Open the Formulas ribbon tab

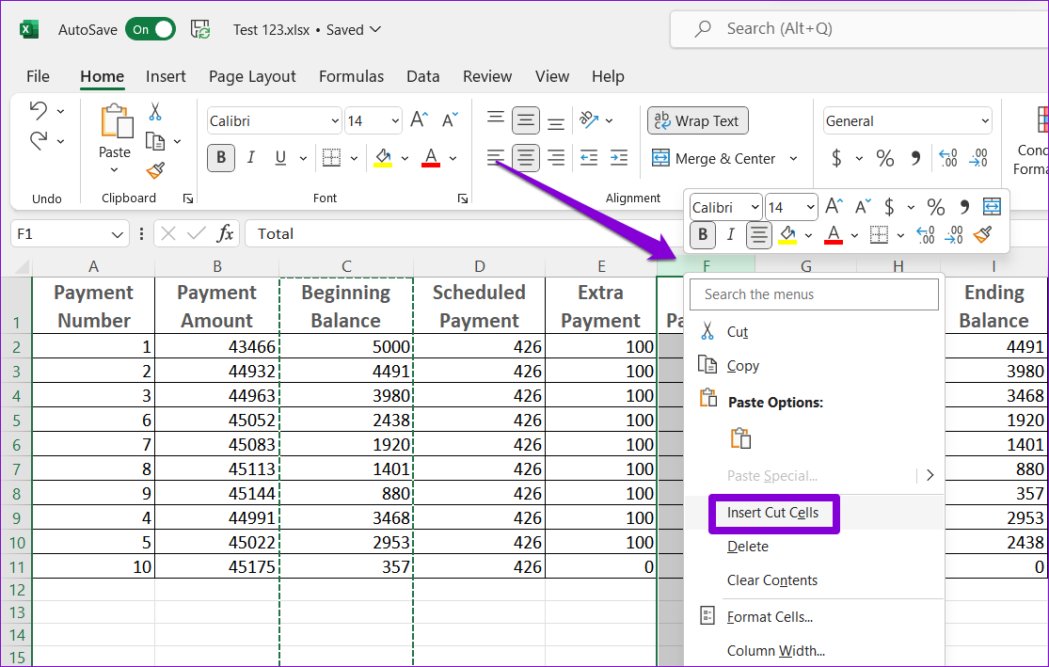coord(351,76)
